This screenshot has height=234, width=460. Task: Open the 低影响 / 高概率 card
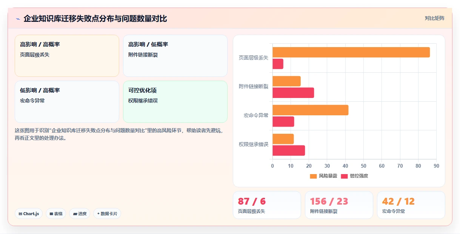click(x=67, y=102)
